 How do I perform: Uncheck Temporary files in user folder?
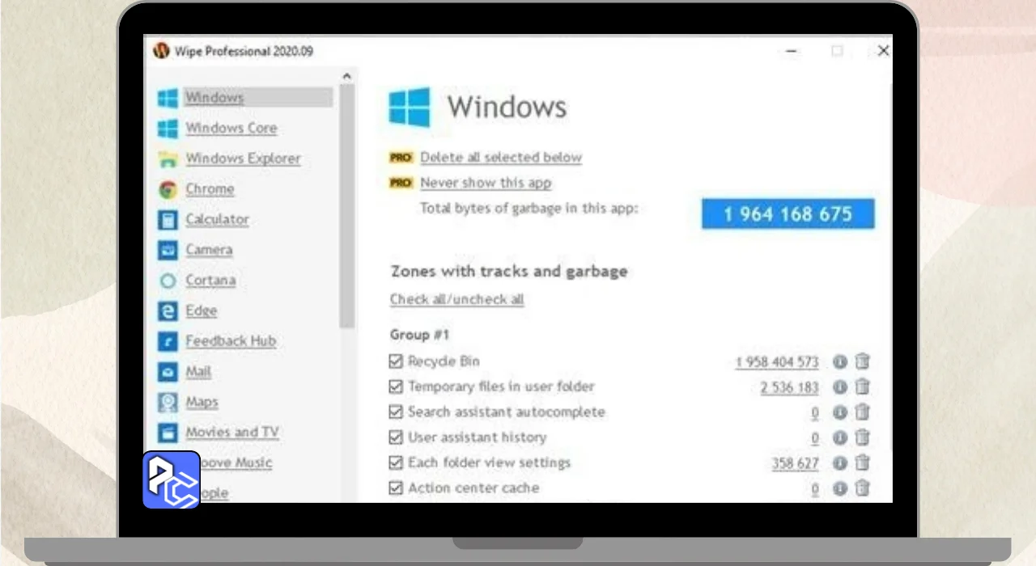pyautogui.click(x=396, y=386)
